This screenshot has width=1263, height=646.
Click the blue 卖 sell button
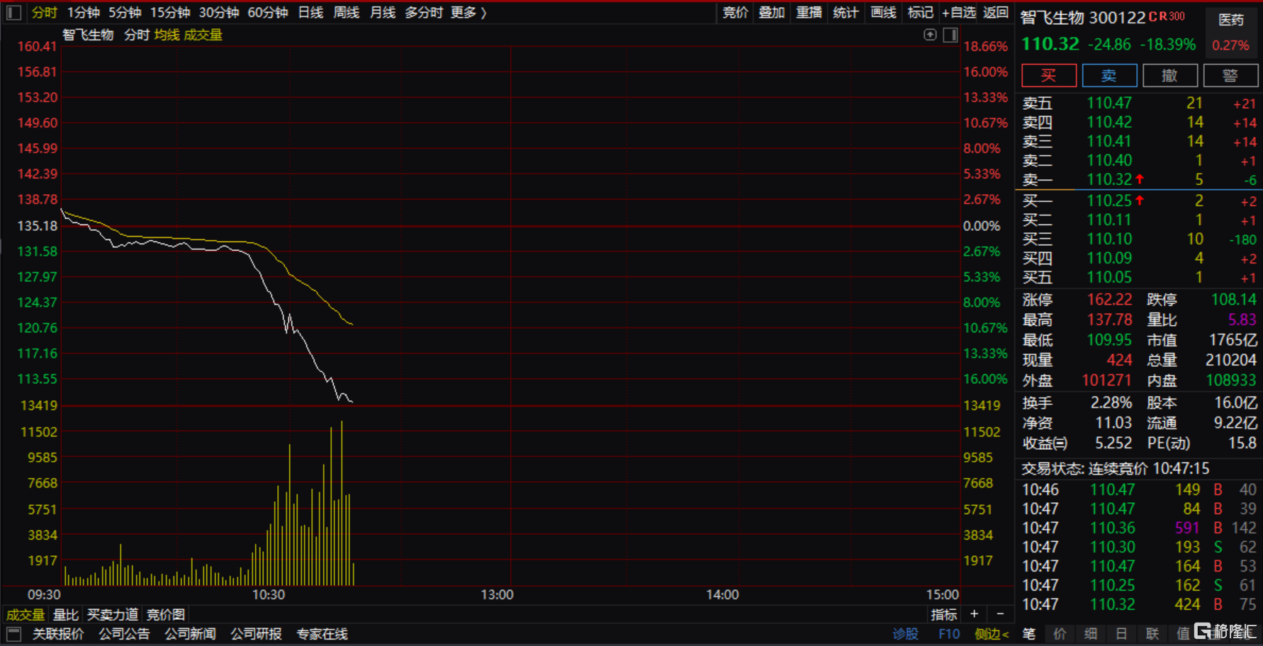click(x=1109, y=75)
